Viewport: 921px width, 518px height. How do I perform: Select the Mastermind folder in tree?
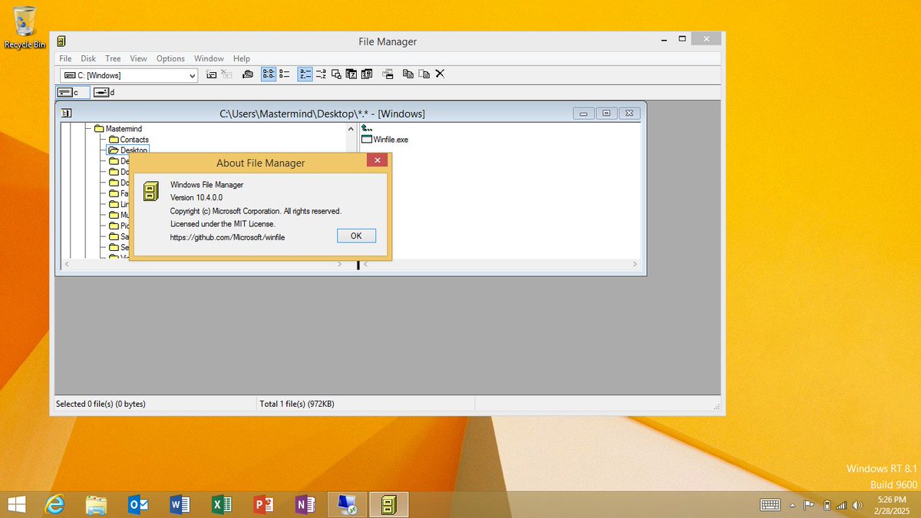(x=118, y=129)
